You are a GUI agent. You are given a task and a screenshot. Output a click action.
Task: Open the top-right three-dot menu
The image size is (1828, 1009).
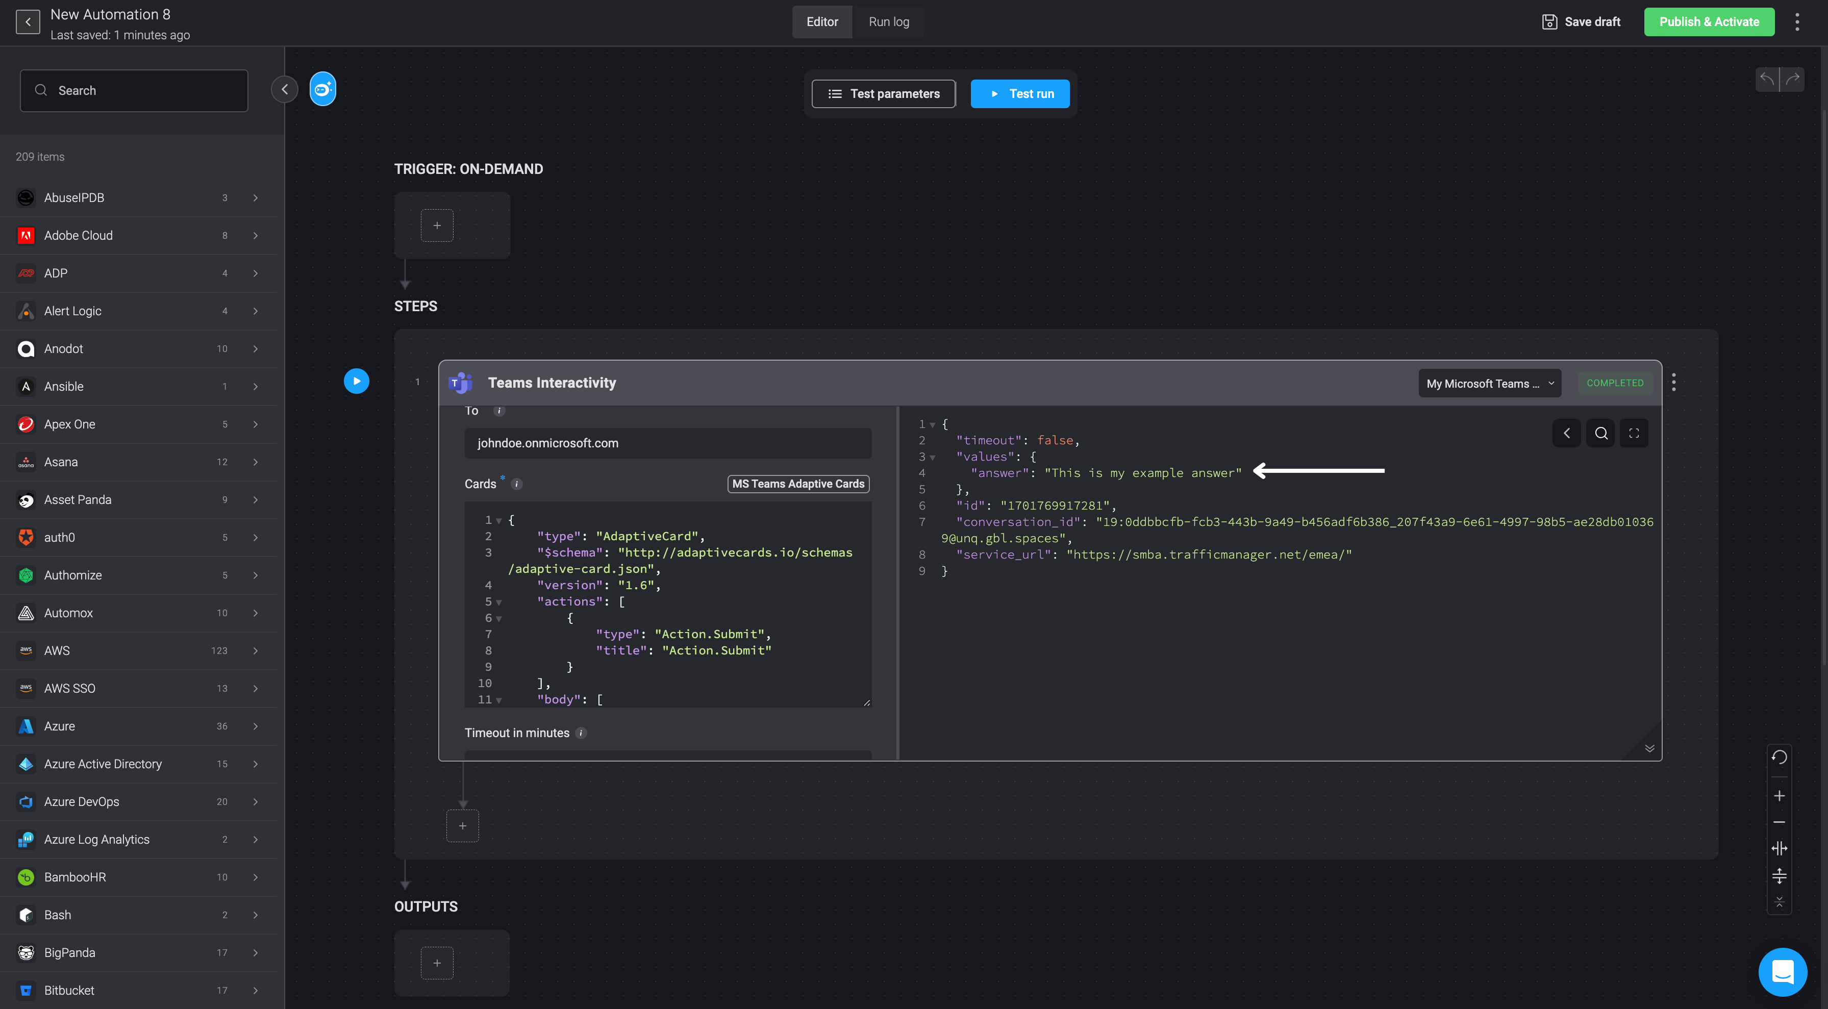(1797, 22)
